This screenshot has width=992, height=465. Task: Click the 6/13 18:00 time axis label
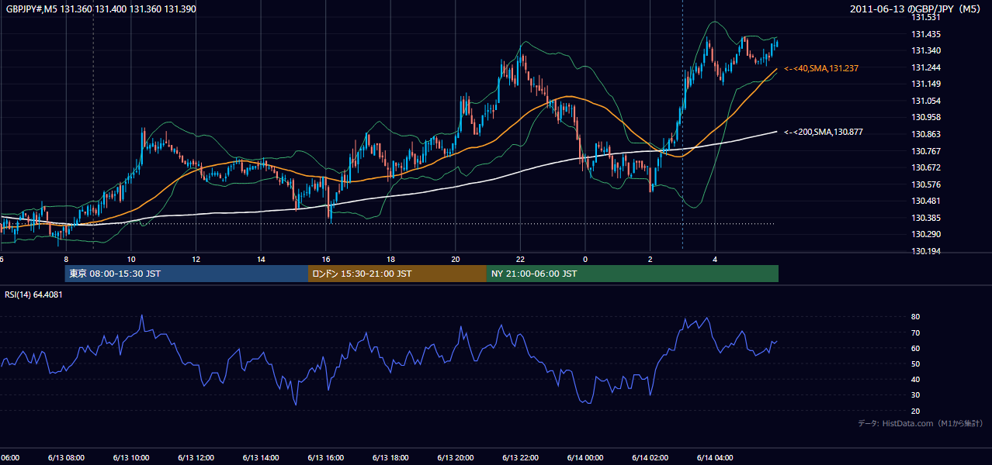click(390, 457)
